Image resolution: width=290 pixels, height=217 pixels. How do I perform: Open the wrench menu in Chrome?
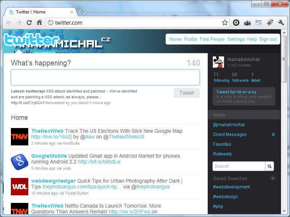[281, 23]
